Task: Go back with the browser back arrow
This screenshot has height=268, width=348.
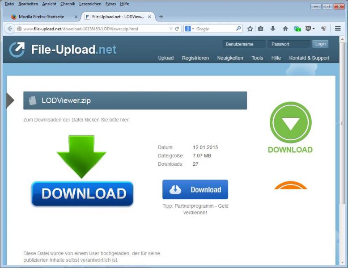Action: [10, 29]
